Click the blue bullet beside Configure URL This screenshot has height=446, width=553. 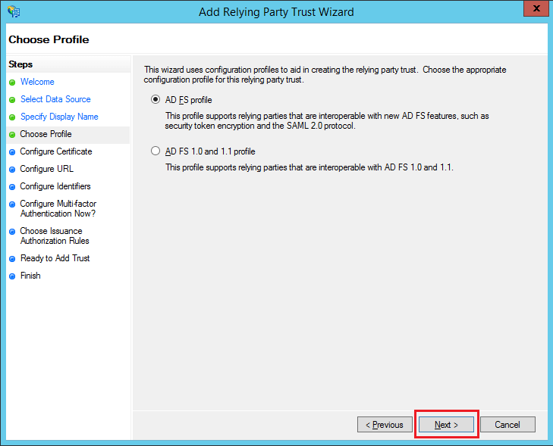(12, 170)
